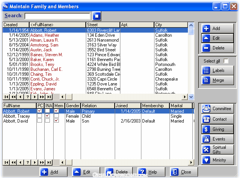Select the Brooks, Terry family row
This screenshot has height=178, width=240.
coord(95,64)
